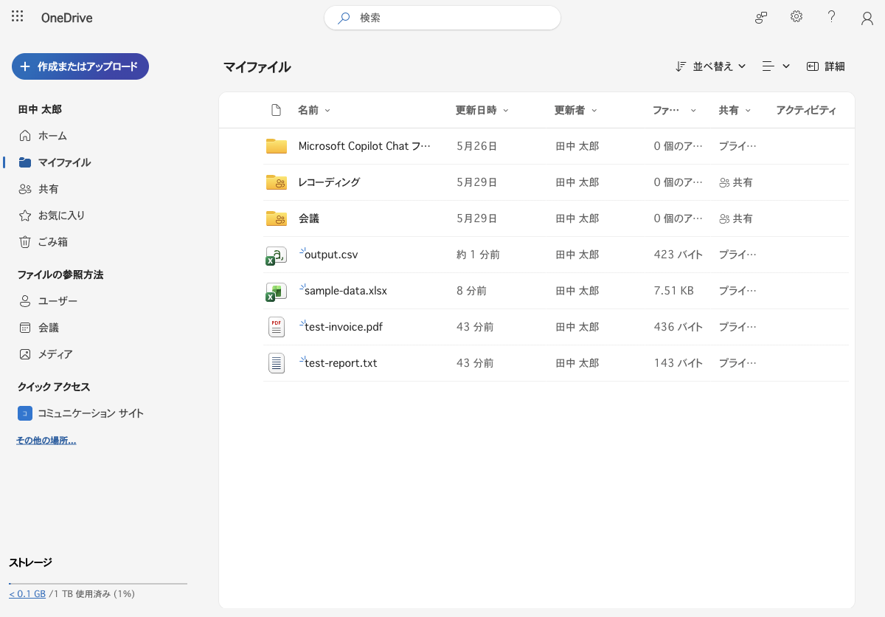Click the test-invoice.pdf PDF icon
Image resolution: width=885 pixels, height=617 pixels.
coord(277,327)
